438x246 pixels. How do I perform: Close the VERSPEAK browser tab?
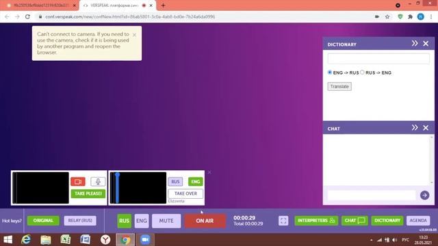(151, 5)
